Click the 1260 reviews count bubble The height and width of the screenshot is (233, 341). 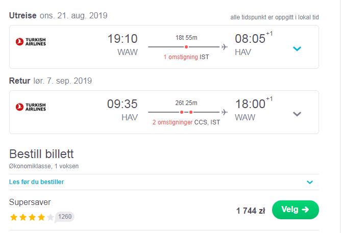pyautogui.click(x=65, y=217)
